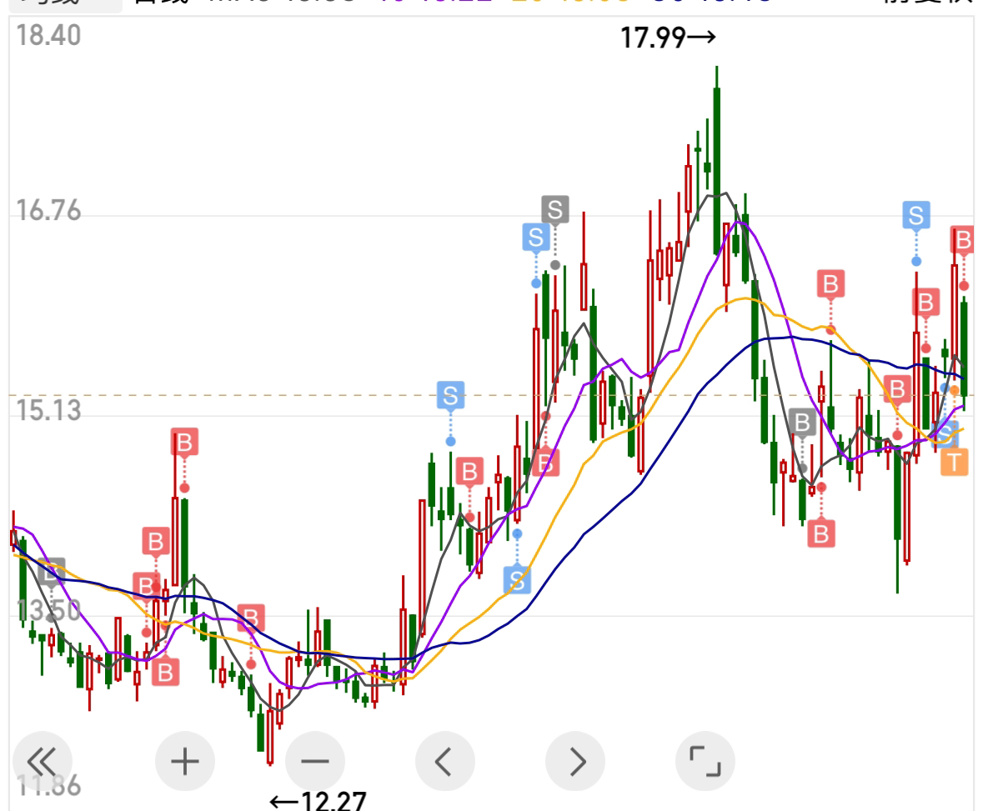
Task: Select blue S marker near the right edge
Action: (916, 216)
